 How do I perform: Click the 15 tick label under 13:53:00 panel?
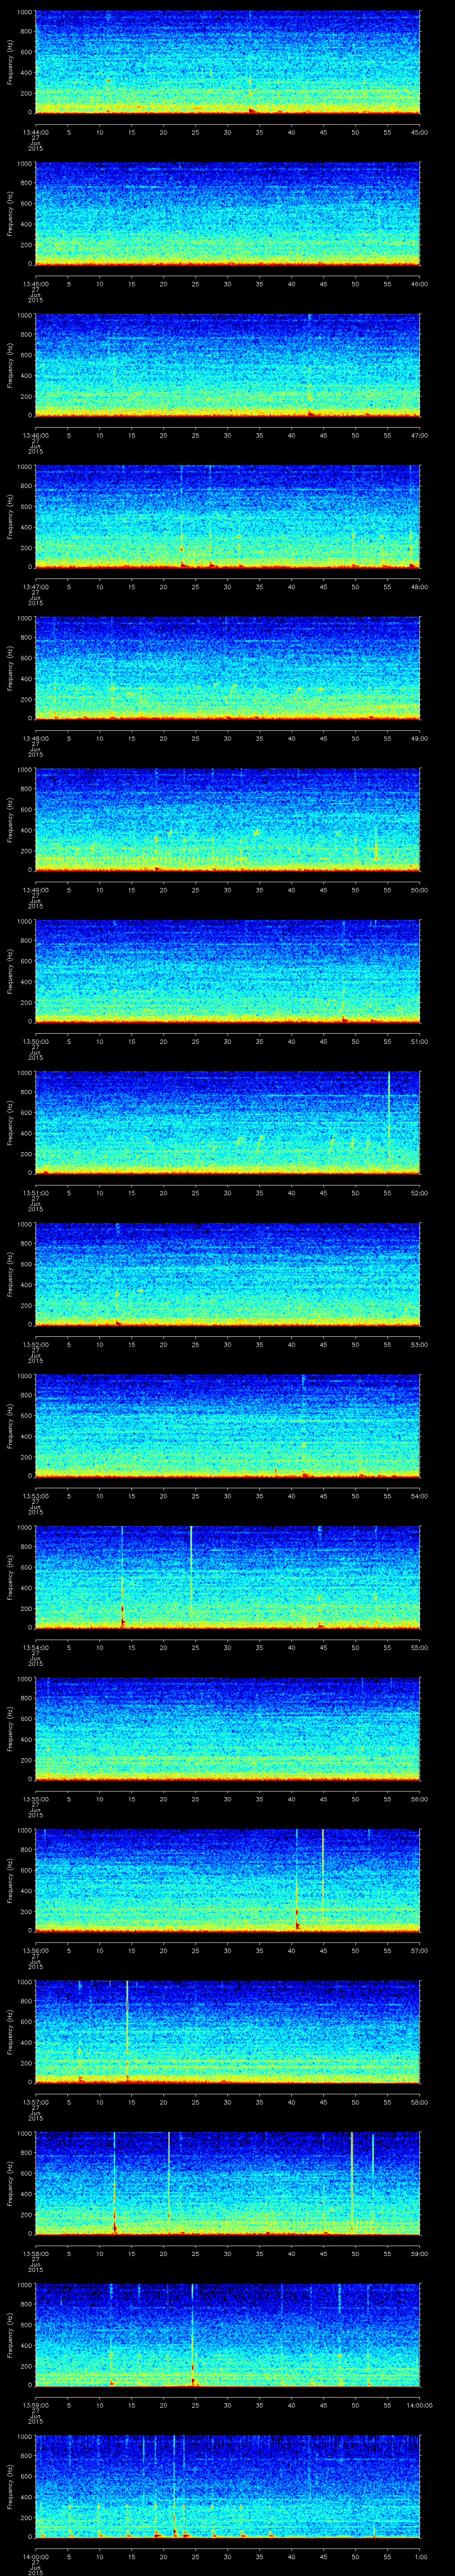click(x=131, y=1495)
